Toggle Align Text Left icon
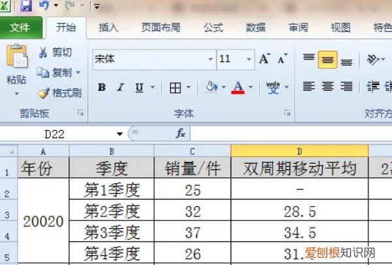Screen dimensions: 392x265 309,86
